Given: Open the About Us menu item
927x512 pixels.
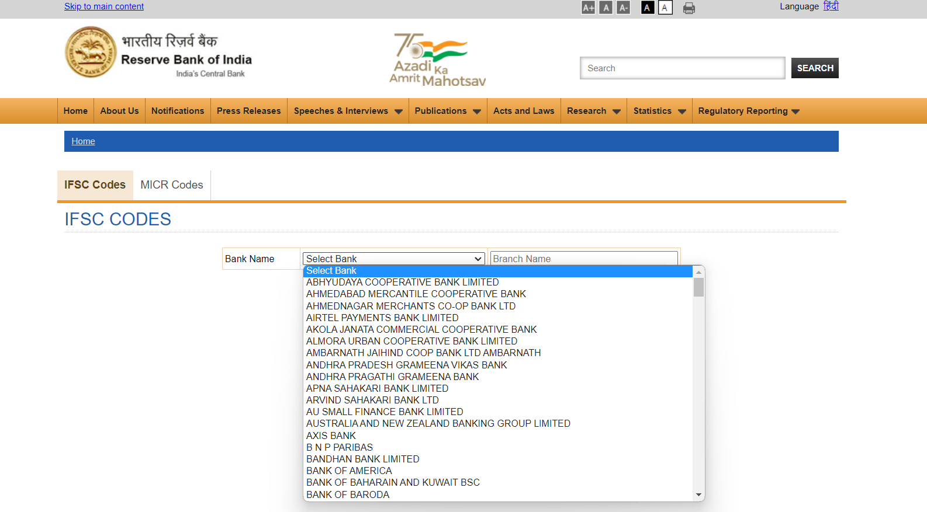Looking at the screenshot, I should (x=119, y=111).
